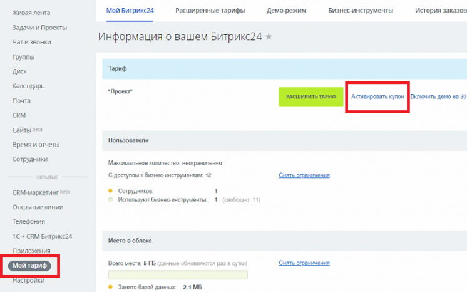Click the favorite star next to page title

pyautogui.click(x=269, y=36)
